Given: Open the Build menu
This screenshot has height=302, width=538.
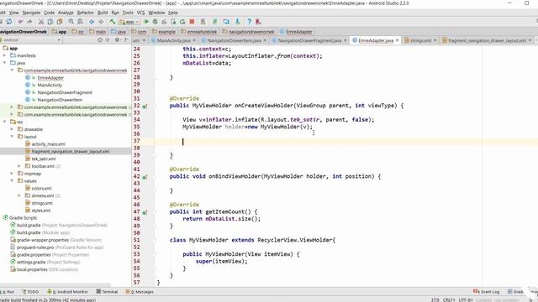Looking at the screenshot, I should point(103,13).
